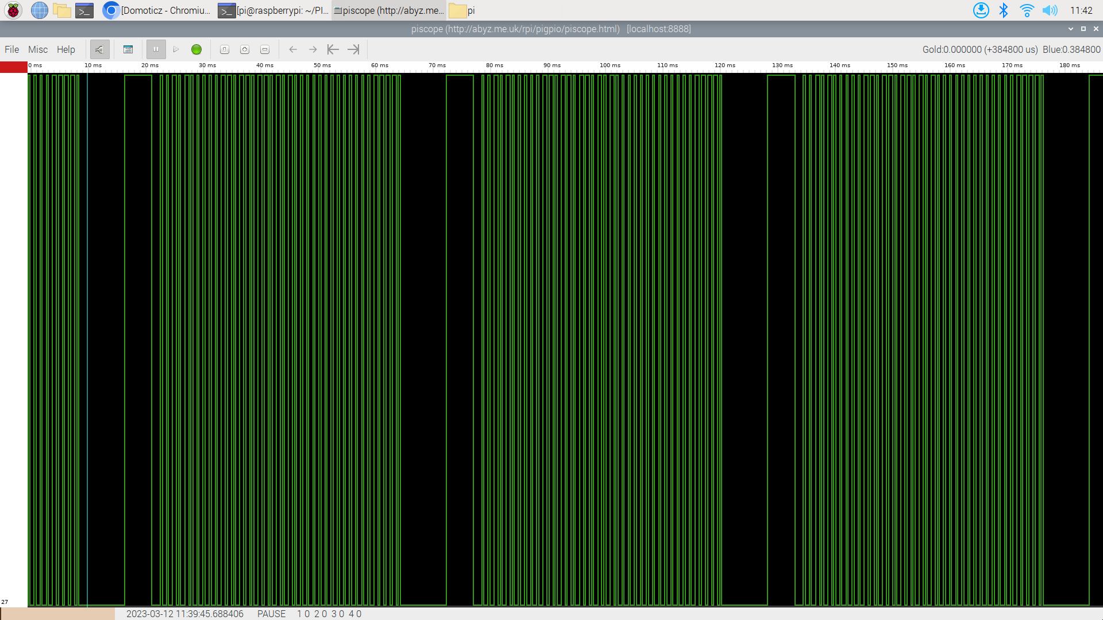Image resolution: width=1103 pixels, height=620 pixels.
Task: Click the PAUSE status text
Action: (x=271, y=614)
